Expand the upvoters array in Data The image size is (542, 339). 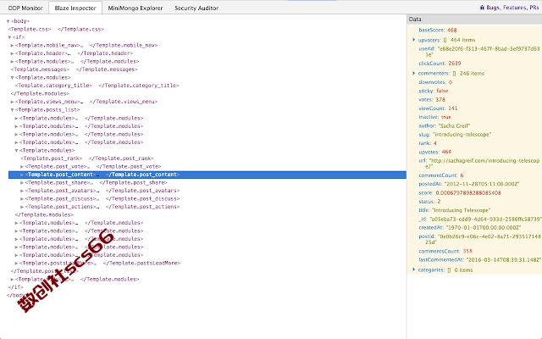pos(414,40)
